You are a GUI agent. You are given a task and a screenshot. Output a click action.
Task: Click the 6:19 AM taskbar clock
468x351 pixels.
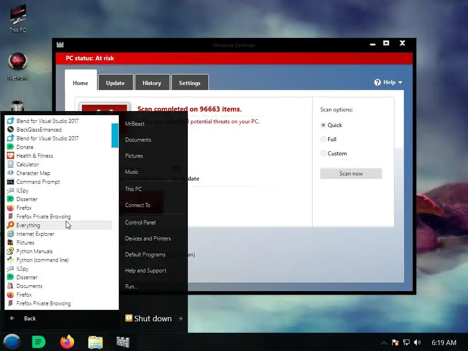click(444, 343)
